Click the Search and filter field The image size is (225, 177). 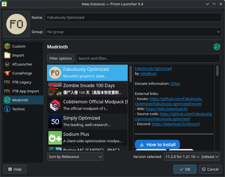point(148,59)
